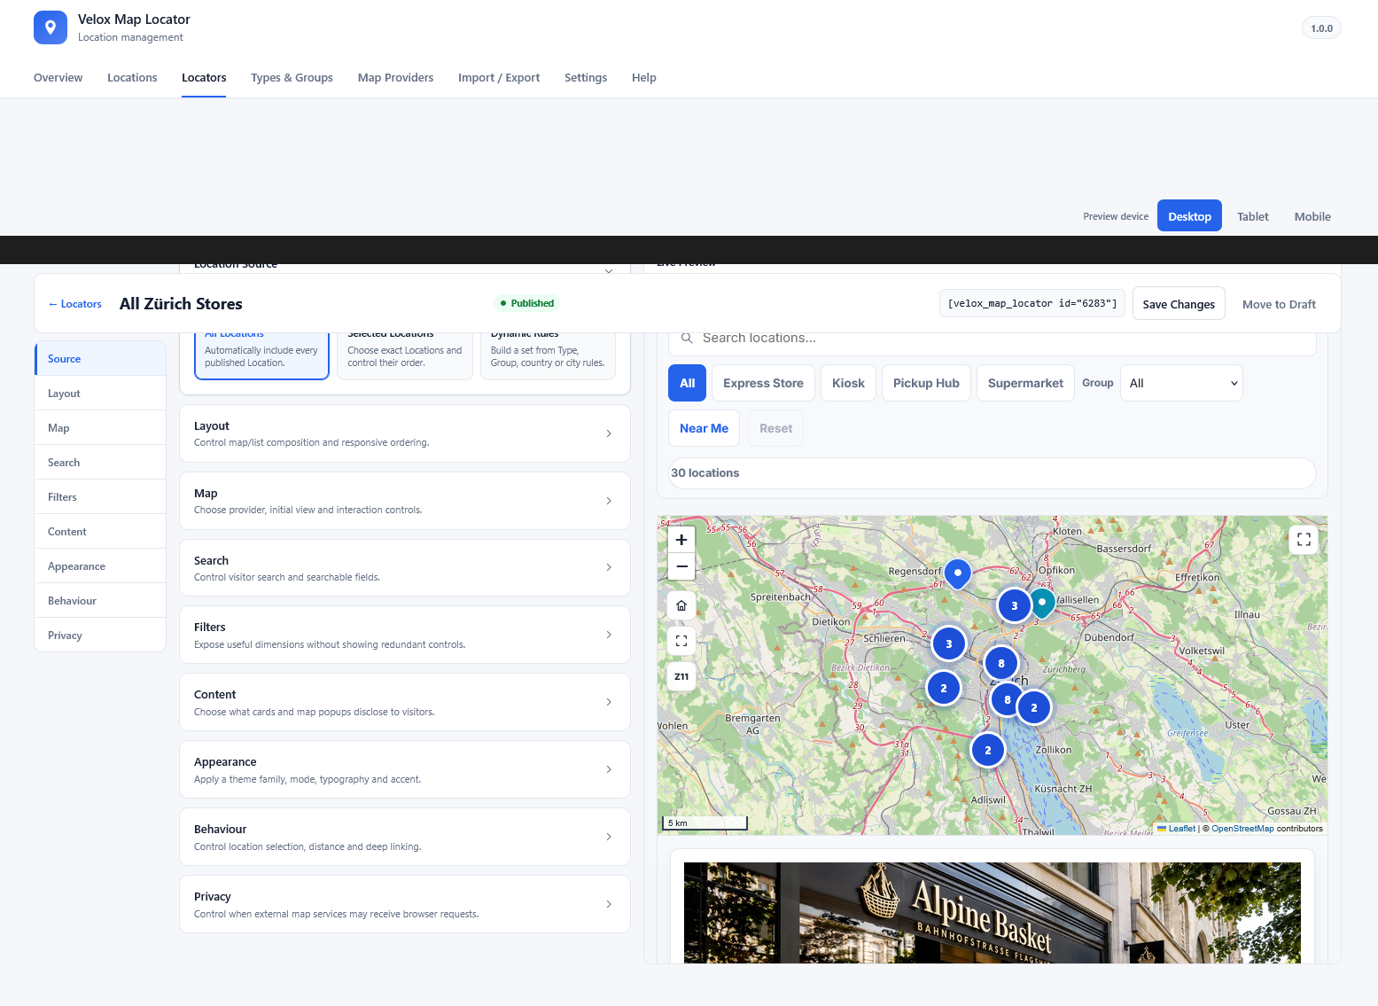Expand the Layout section
1378x1006 pixels.
pyautogui.click(x=405, y=433)
